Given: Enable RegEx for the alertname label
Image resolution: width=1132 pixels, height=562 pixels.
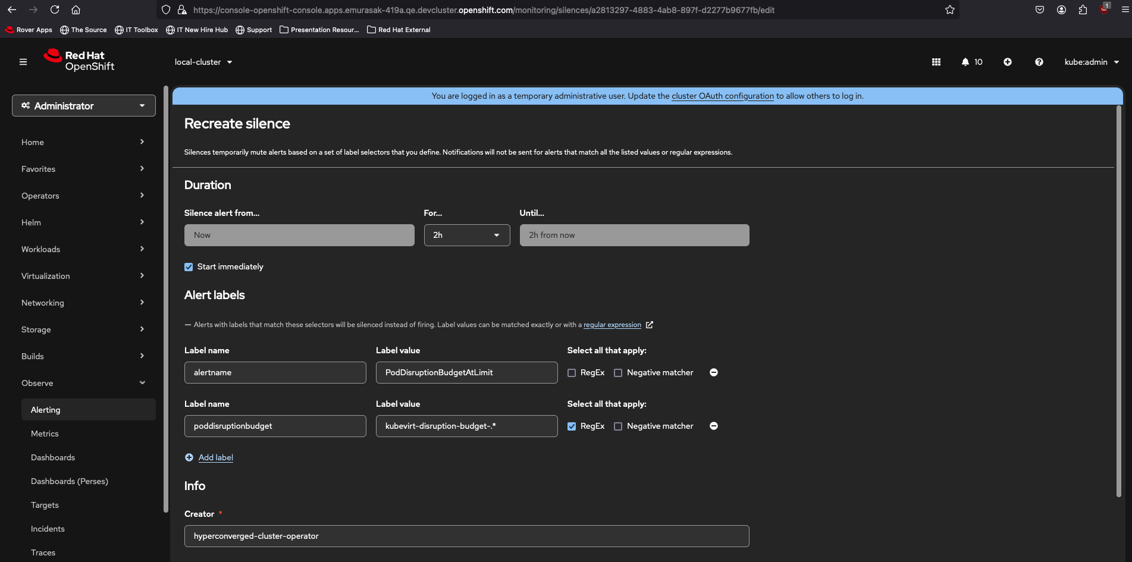Looking at the screenshot, I should click(x=572, y=373).
